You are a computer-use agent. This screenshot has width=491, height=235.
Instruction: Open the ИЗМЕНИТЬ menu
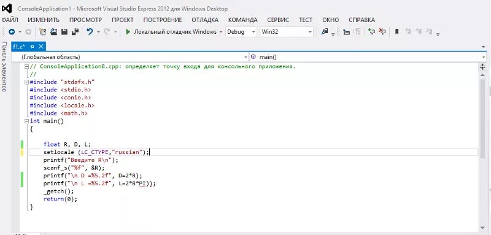44,20
